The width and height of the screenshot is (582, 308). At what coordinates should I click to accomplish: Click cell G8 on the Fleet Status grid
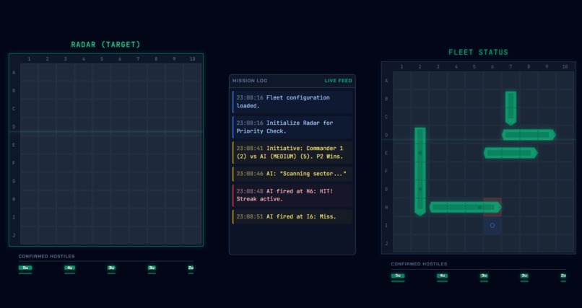tap(529, 189)
